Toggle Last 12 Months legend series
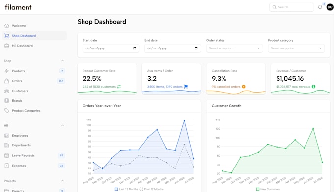The width and height of the screenshot is (334, 192). coord(127,189)
